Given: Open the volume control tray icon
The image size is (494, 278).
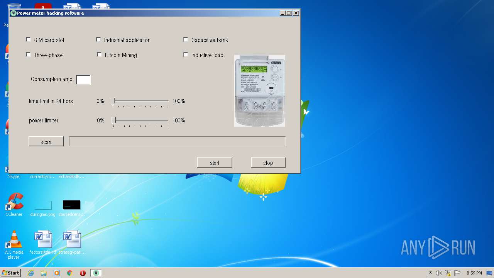Looking at the screenshot, I should pos(439,273).
